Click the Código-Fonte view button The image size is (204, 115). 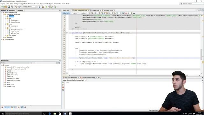point(66,13)
